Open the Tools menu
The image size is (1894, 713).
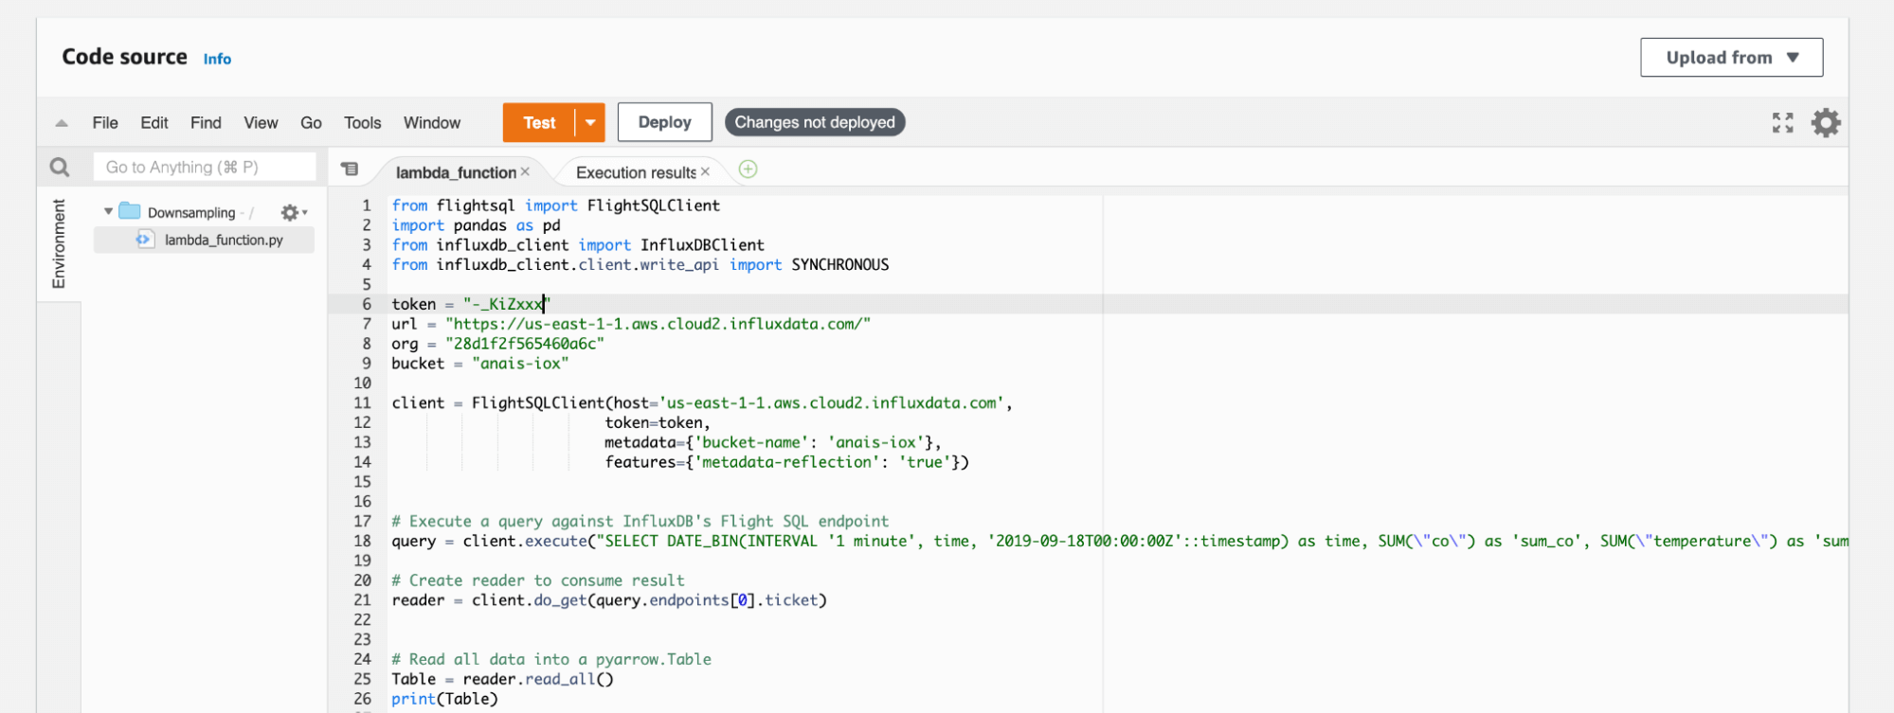point(362,122)
